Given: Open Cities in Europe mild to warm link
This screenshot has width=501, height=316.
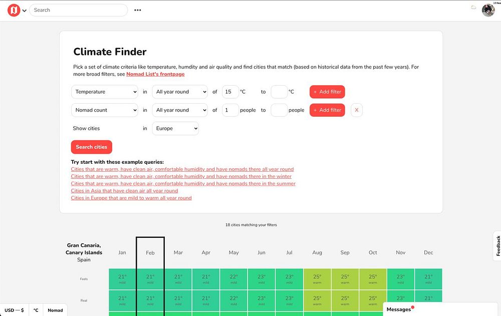Looking at the screenshot, I should 131,198.
